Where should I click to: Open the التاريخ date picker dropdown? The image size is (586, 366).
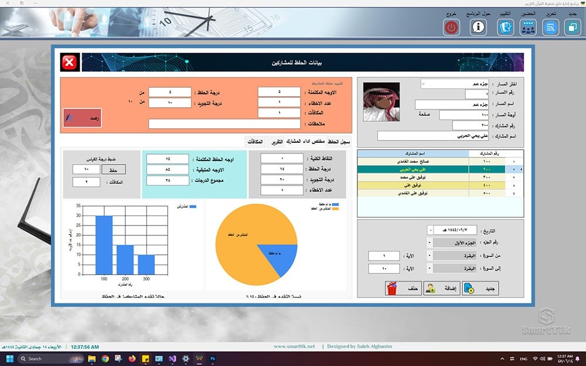coord(431,230)
